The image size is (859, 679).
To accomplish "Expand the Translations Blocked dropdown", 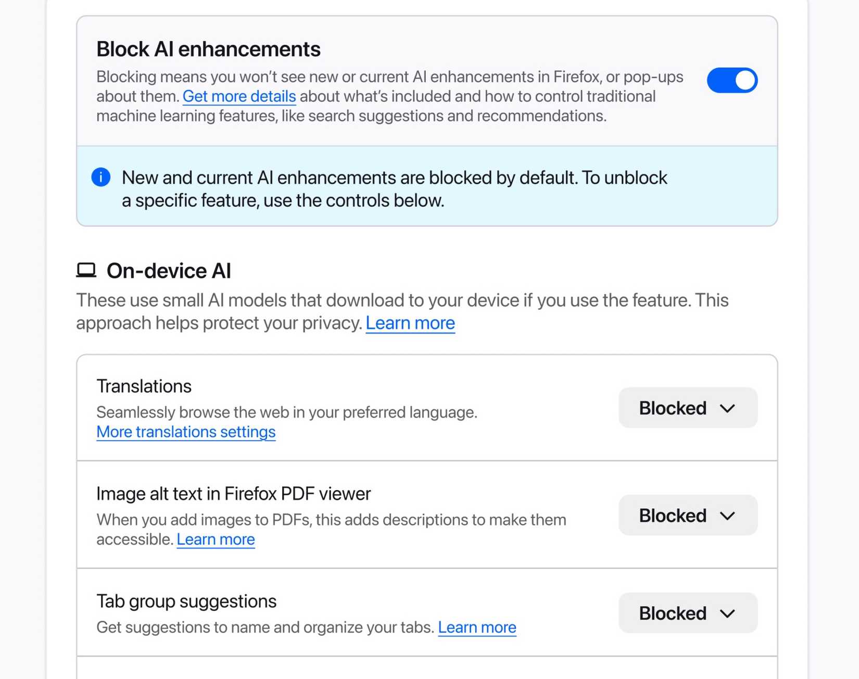I will point(687,408).
